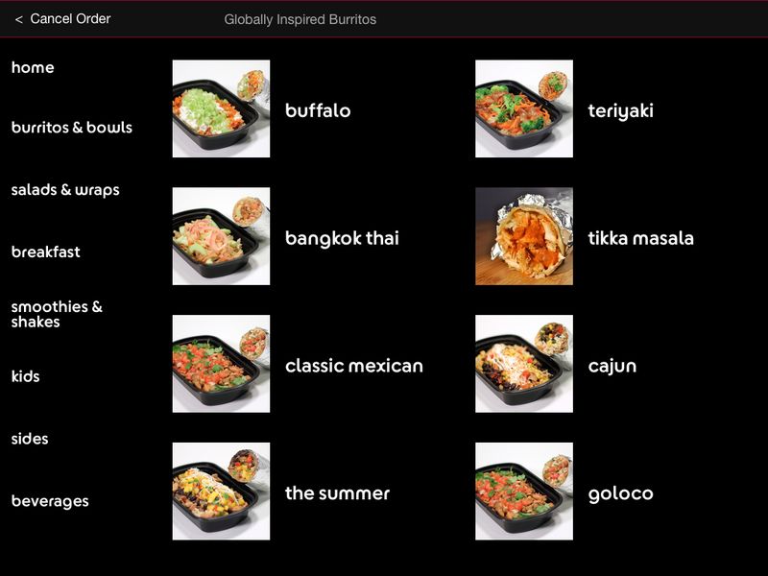Go back with the Cancel Order arrow
The width and height of the screenshot is (768, 576).
point(19,19)
